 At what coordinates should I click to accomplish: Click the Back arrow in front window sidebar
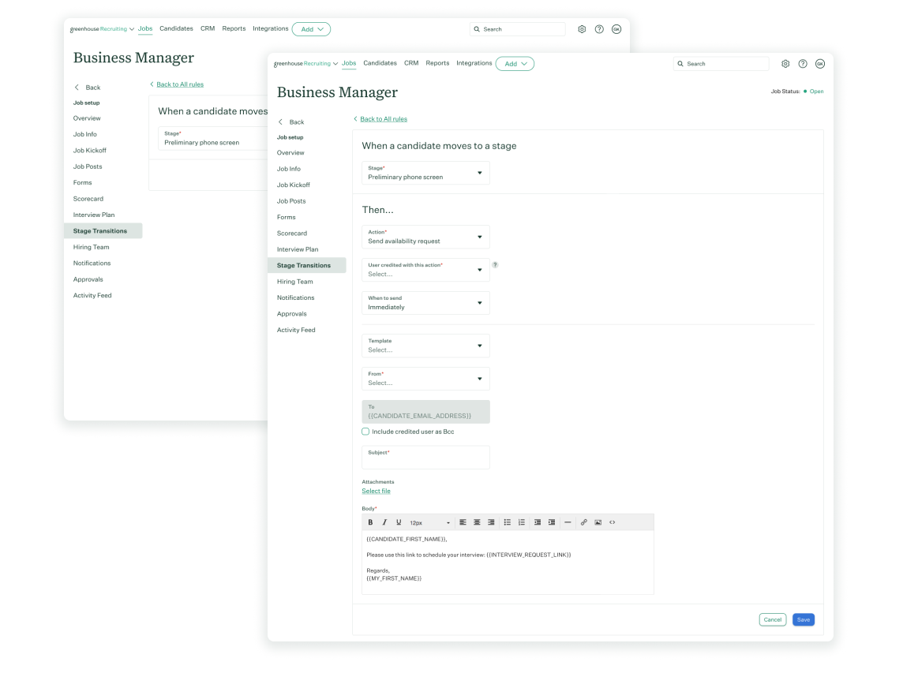(280, 122)
